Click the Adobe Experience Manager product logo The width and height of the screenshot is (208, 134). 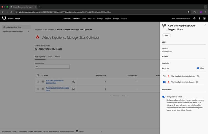(37, 37)
